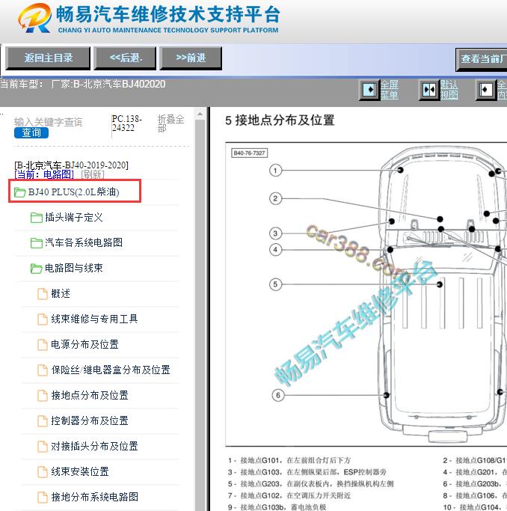This screenshot has height=511, width=507.
Task: Click the B40-76-7327 diagram label
Action: pos(250,153)
